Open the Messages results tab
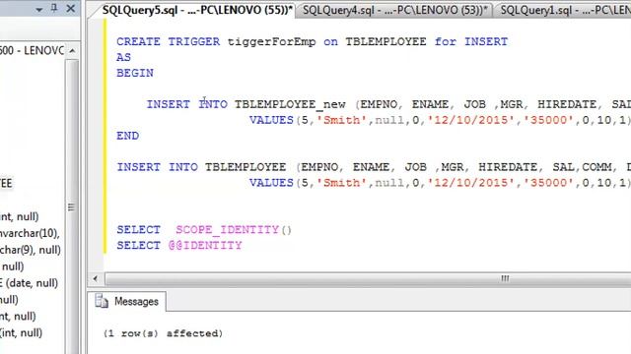Image resolution: width=631 pixels, height=354 pixels. pos(127,302)
